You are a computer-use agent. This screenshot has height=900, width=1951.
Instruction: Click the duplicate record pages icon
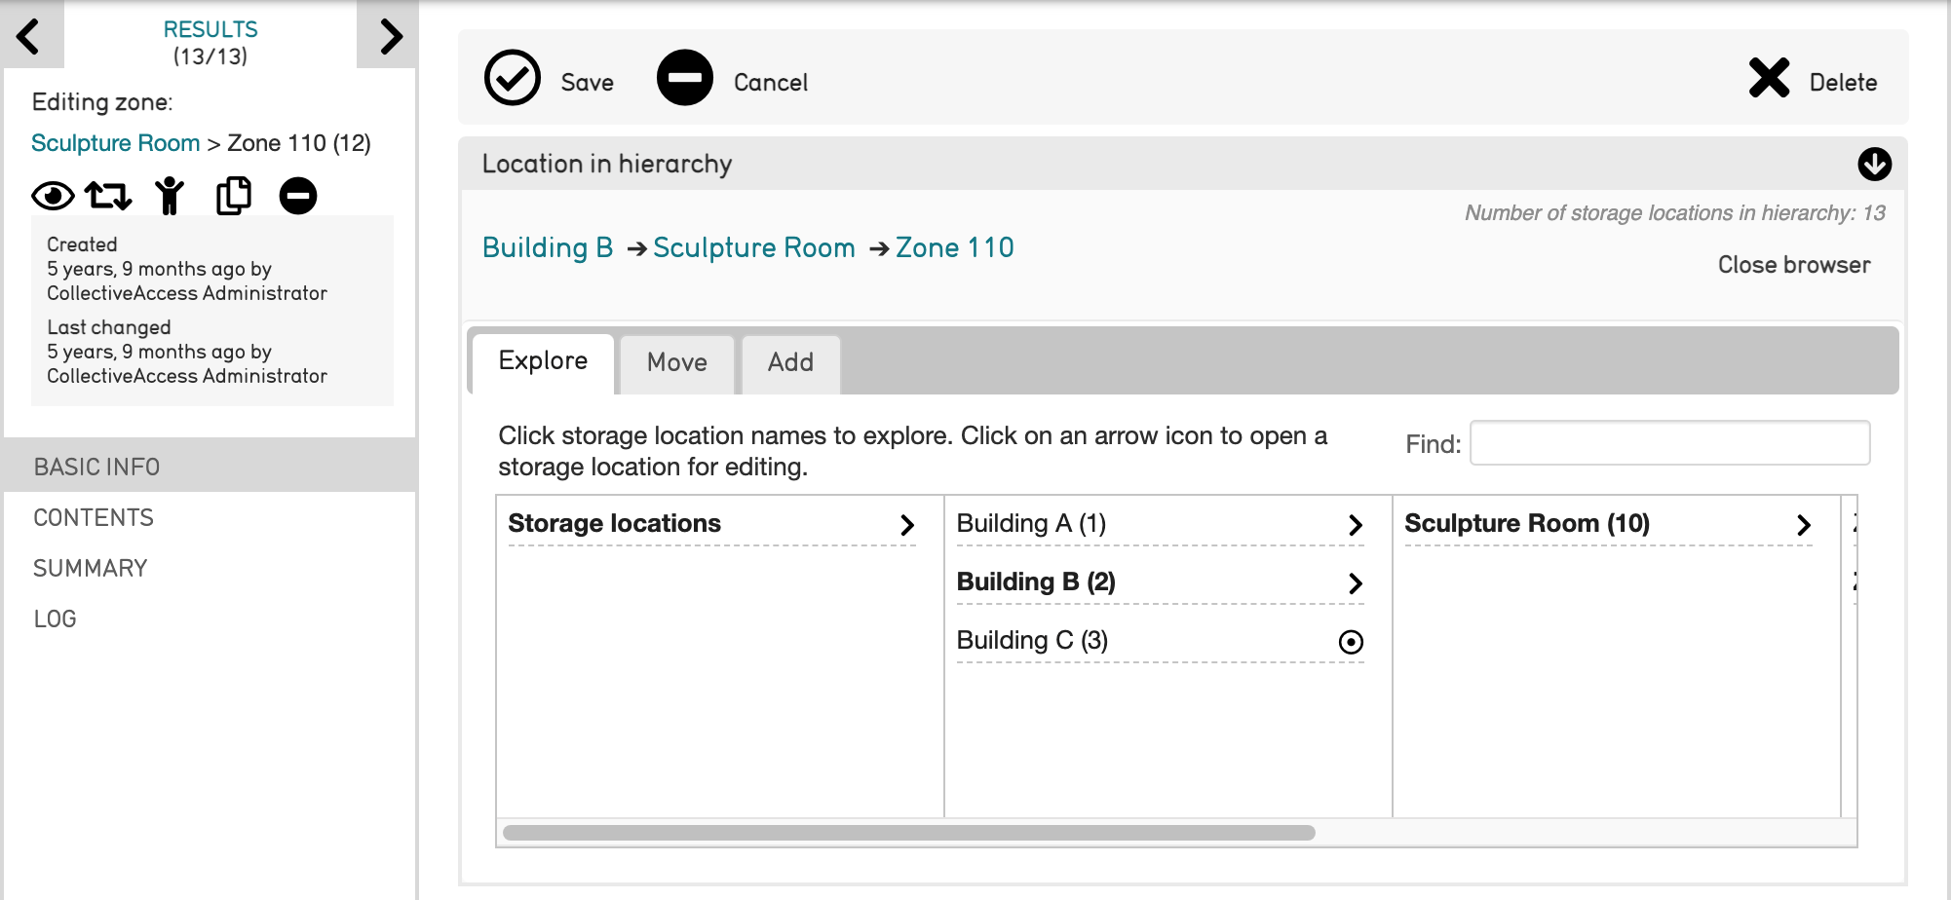[x=233, y=197]
